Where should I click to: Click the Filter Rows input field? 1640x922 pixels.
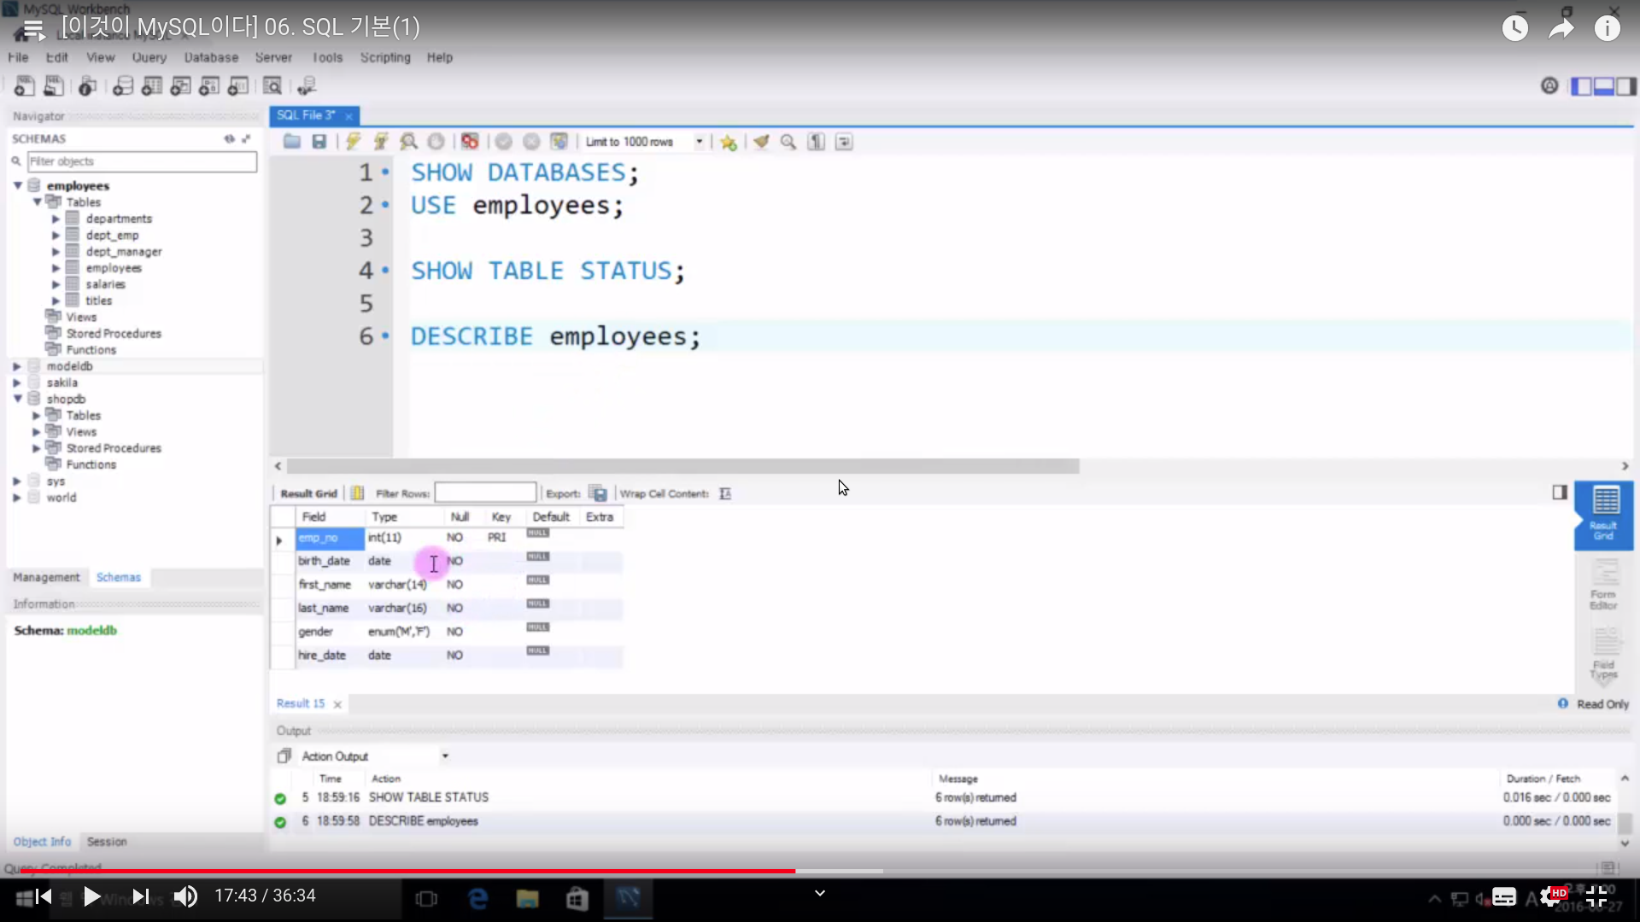(x=485, y=493)
